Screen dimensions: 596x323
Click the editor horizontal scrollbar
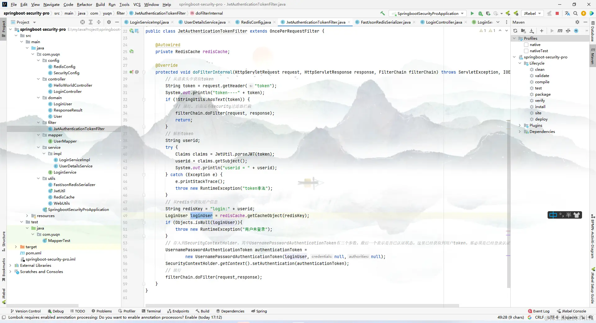(302, 306)
